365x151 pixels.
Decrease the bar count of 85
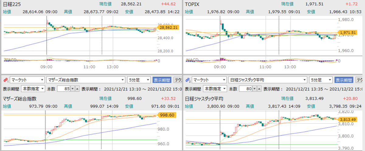(x=72, y=89)
